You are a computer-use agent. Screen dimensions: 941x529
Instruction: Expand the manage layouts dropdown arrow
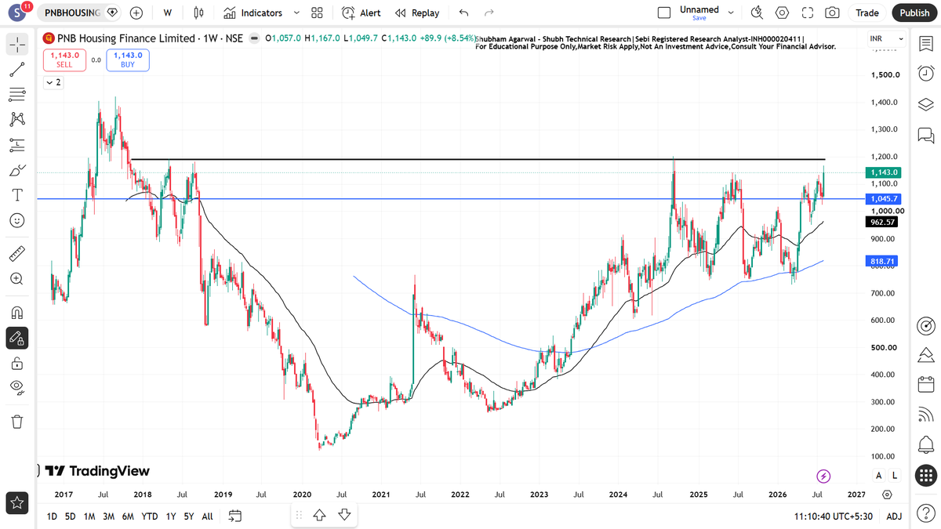[731, 13]
